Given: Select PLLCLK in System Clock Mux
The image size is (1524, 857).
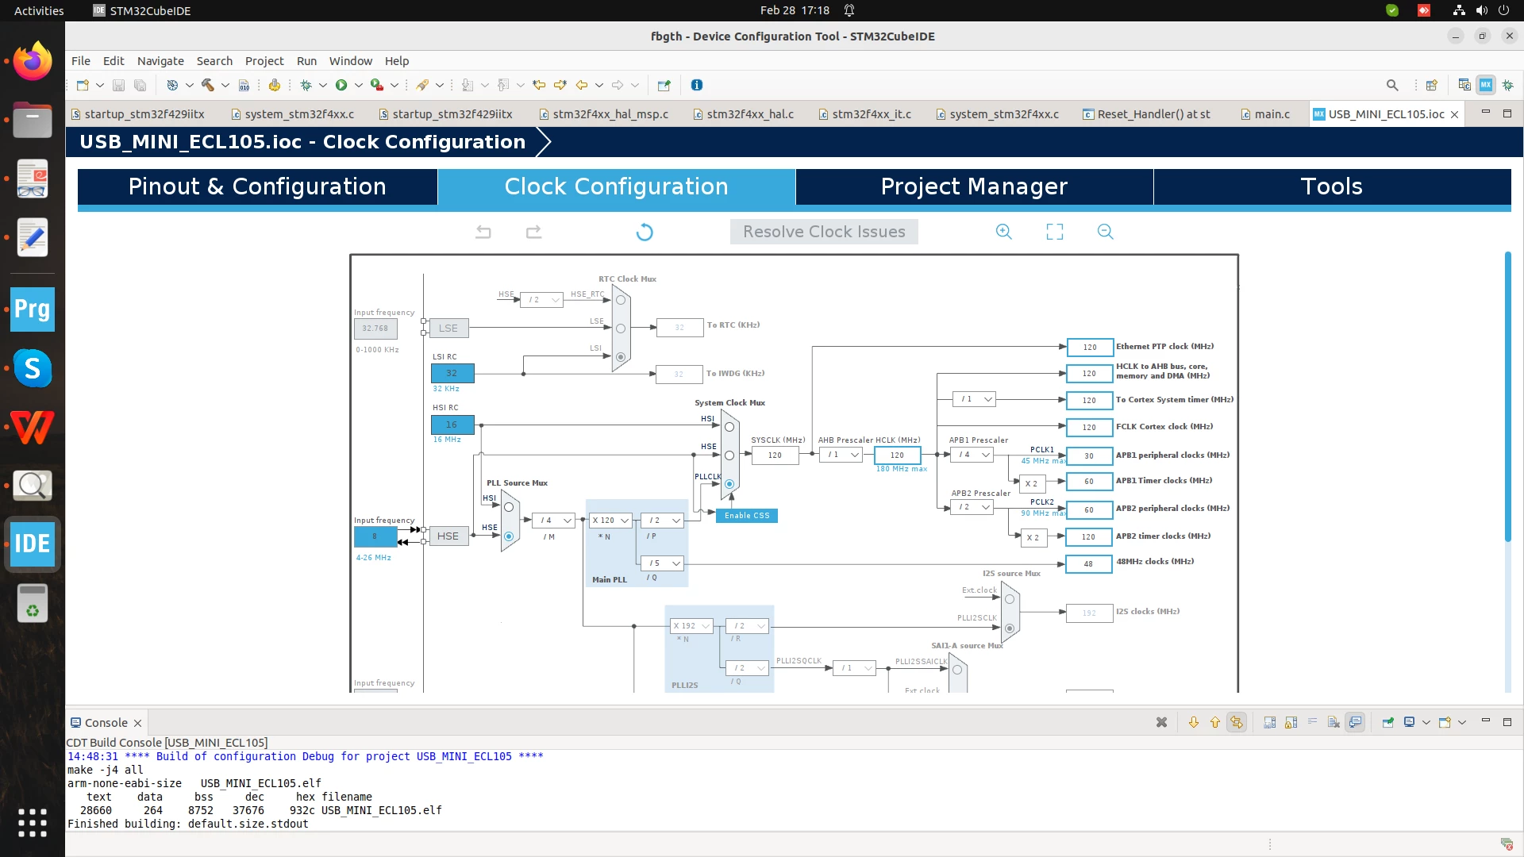Looking at the screenshot, I should (729, 484).
